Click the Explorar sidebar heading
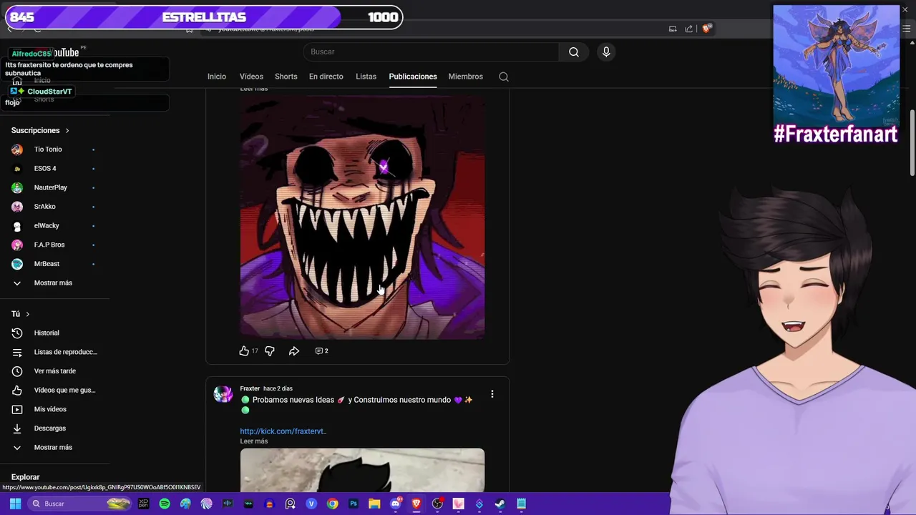 (26, 477)
